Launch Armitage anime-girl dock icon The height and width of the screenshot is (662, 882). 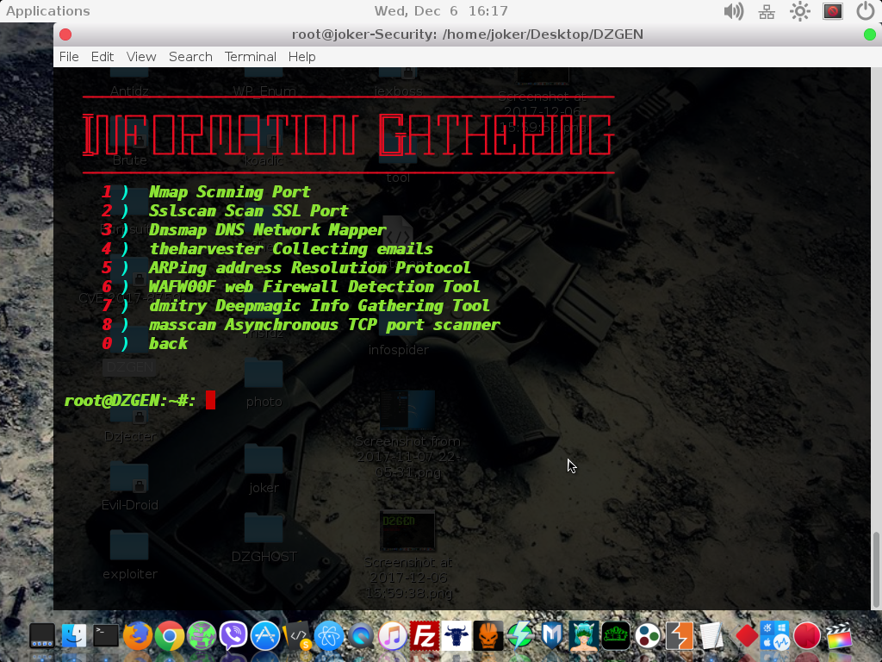[583, 636]
